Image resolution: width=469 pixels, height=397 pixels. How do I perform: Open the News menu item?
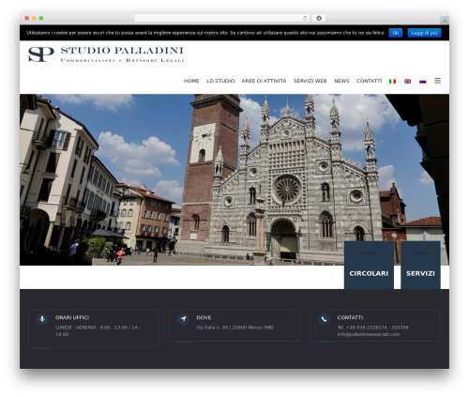[x=341, y=81]
